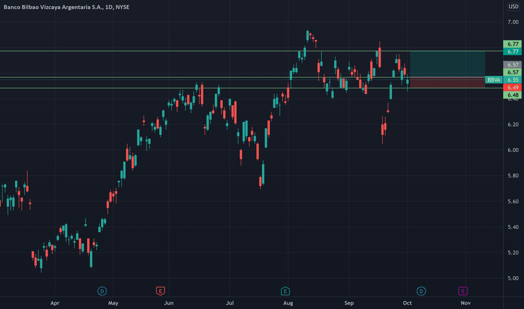This screenshot has width=524, height=309.
Task: Click the 5.60 price axis value
Action: 513,202
